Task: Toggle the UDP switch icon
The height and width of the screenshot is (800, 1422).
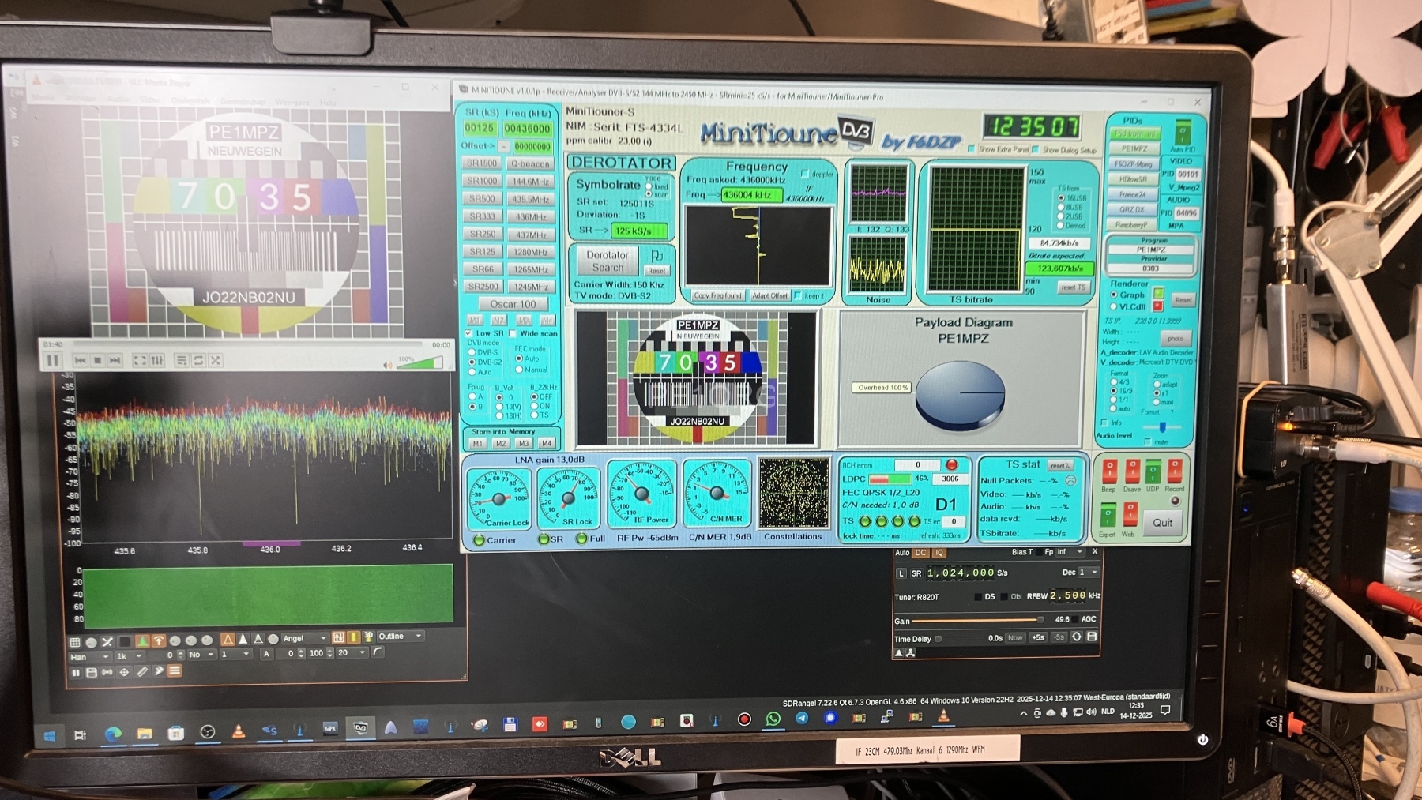Action: click(1153, 472)
